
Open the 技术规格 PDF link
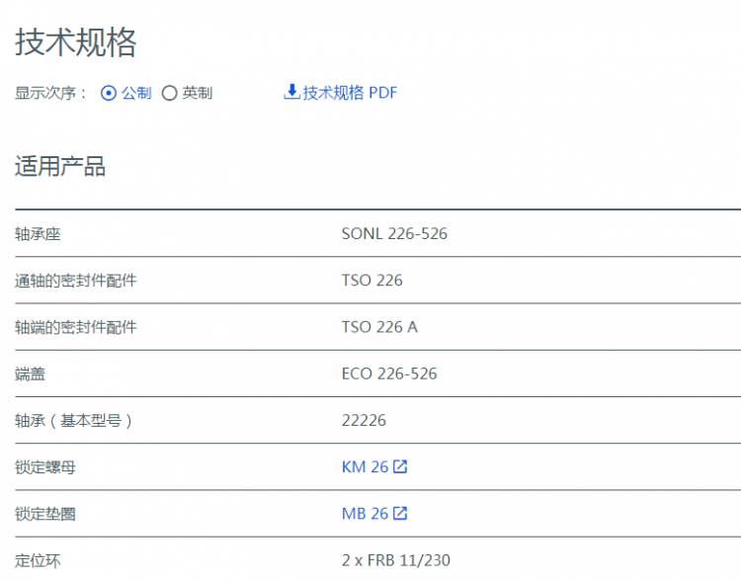pos(350,93)
